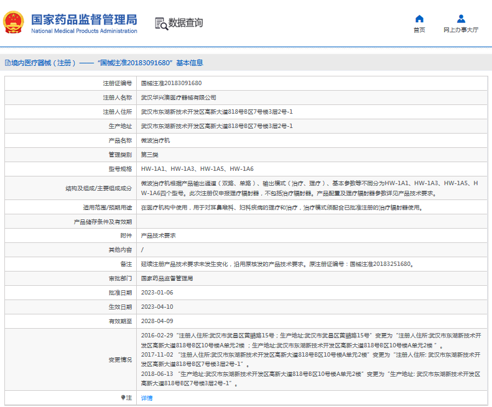Select expiry date 2028-04-09
The width and height of the screenshot is (492, 407).
coord(157,321)
